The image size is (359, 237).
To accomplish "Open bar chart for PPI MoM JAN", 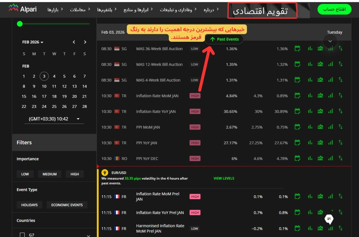I will click(x=310, y=127).
